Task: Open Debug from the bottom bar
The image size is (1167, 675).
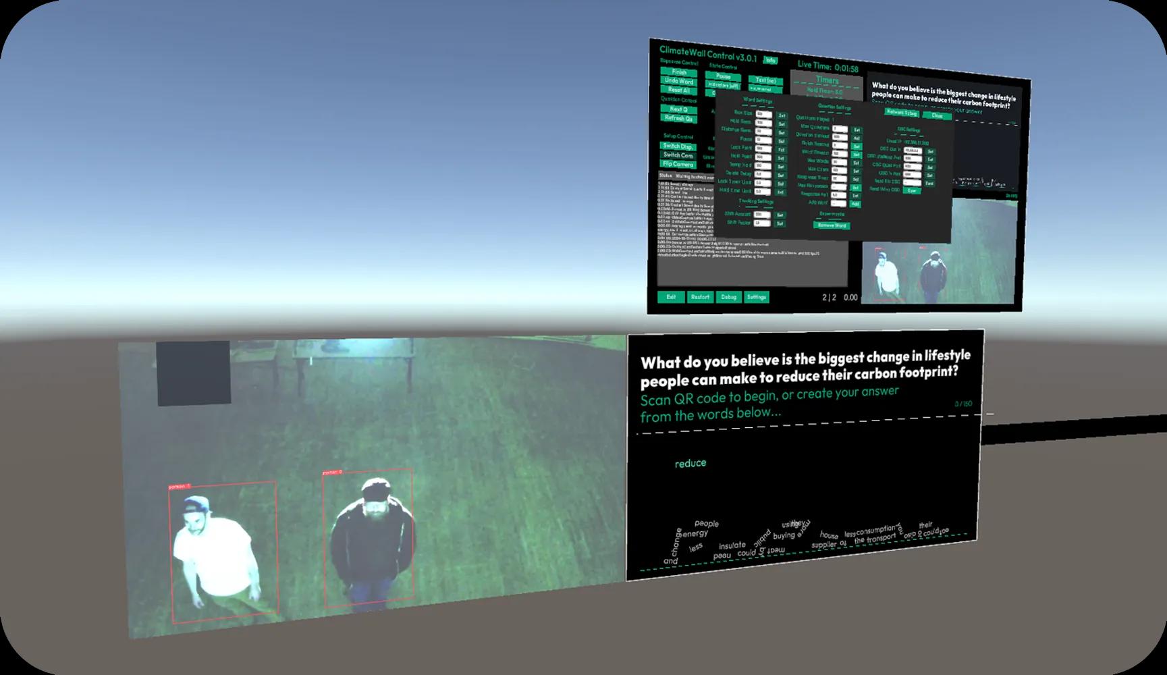Action: pyautogui.click(x=728, y=297)
